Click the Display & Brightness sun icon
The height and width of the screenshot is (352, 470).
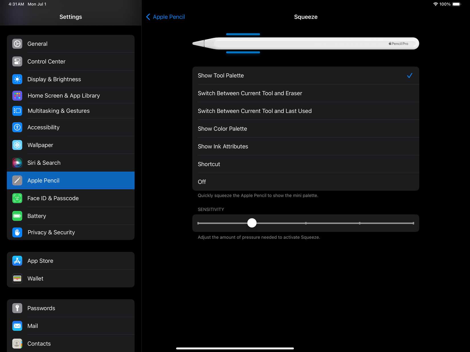pos(17,79)
